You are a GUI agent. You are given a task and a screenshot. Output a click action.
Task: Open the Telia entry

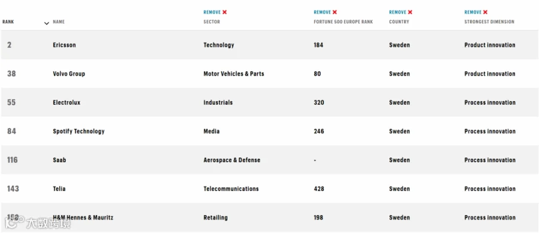(x=59, y=189)
